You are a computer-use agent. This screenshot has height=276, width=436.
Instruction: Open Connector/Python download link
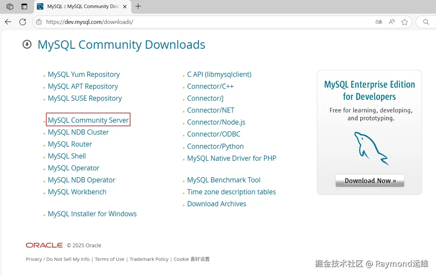pyautogui.click(x=215, y=147)
